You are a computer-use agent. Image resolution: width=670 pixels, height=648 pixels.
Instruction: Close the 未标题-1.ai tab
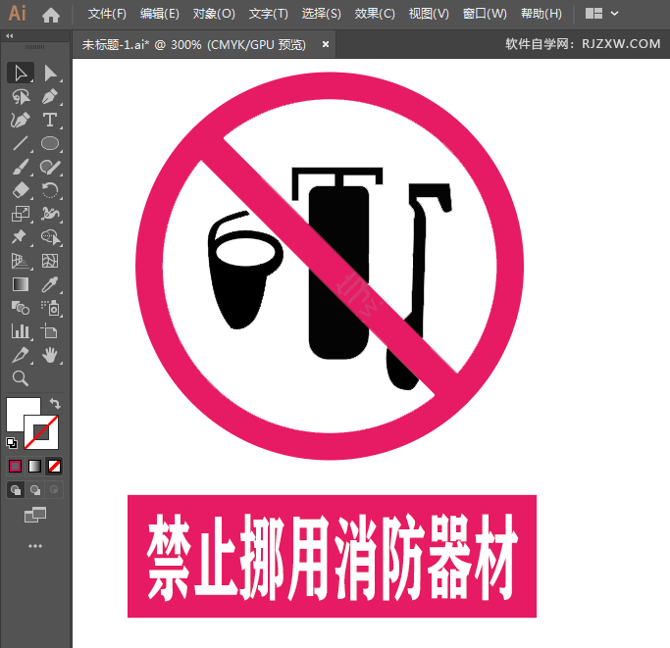pos(326,44)
